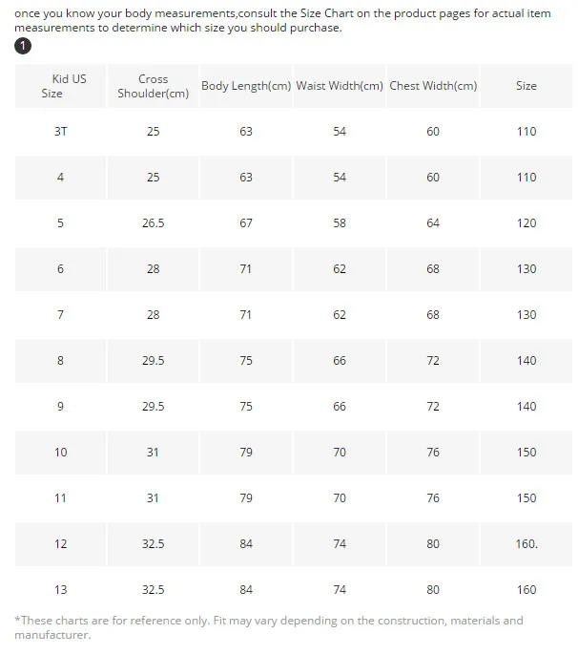Click the Cross Shoulder(cm) column header
Viewport: 578px width, 655px height.
(x=154, y=86)
